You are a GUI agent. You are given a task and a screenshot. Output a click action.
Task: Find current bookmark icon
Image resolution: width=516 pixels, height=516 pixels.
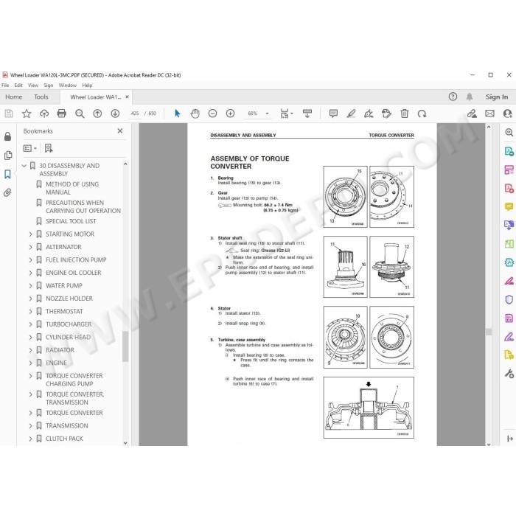coord(49,148)
